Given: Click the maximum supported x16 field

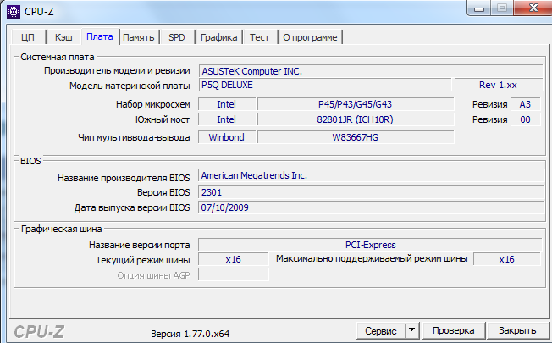Looking at the screenshot, I should pyautogui.click(x=506, y=259).
